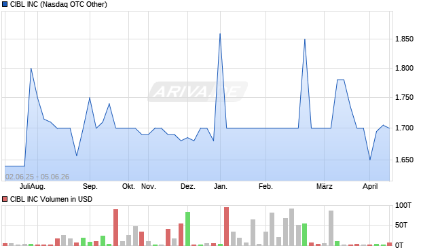Click the 1.650 price axis label
The height and width of the screenshot is (252, 421).
404,160
